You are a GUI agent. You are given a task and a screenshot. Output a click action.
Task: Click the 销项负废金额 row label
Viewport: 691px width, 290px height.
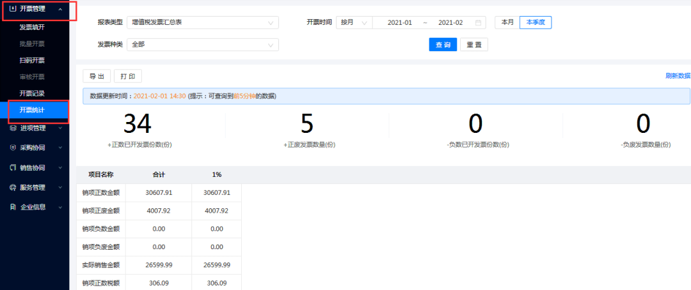click(101, 247)
